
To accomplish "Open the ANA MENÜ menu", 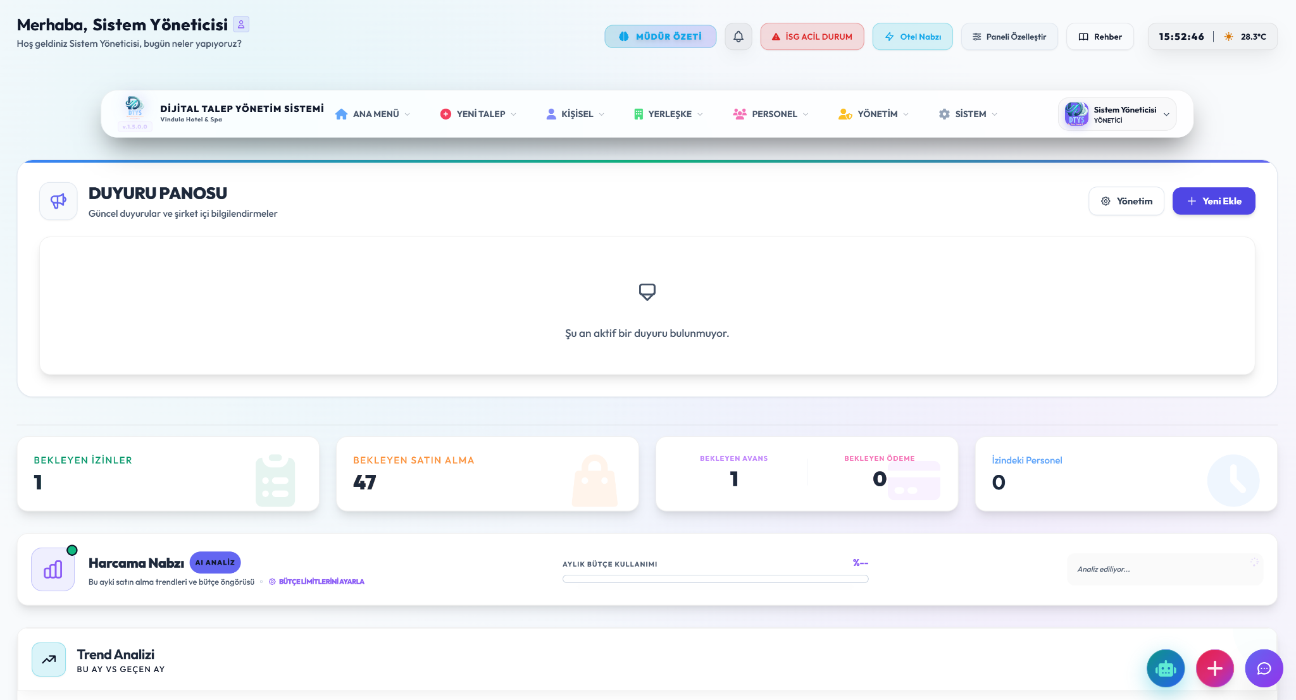I will pyautogui.click(x=373, y=114).
